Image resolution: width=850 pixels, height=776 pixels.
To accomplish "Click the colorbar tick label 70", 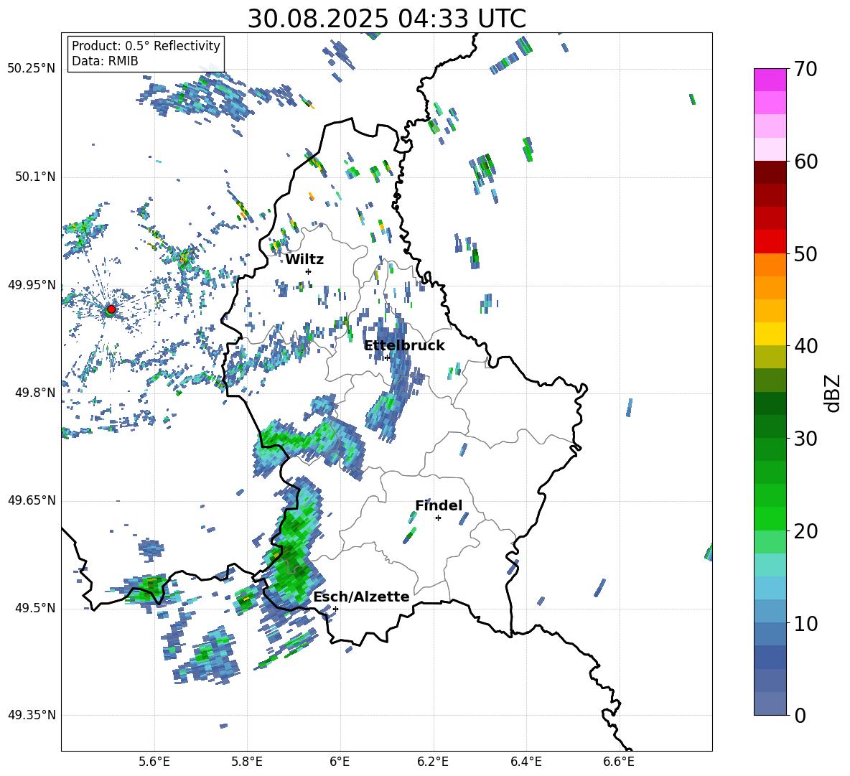I will [x=805, y=70].
